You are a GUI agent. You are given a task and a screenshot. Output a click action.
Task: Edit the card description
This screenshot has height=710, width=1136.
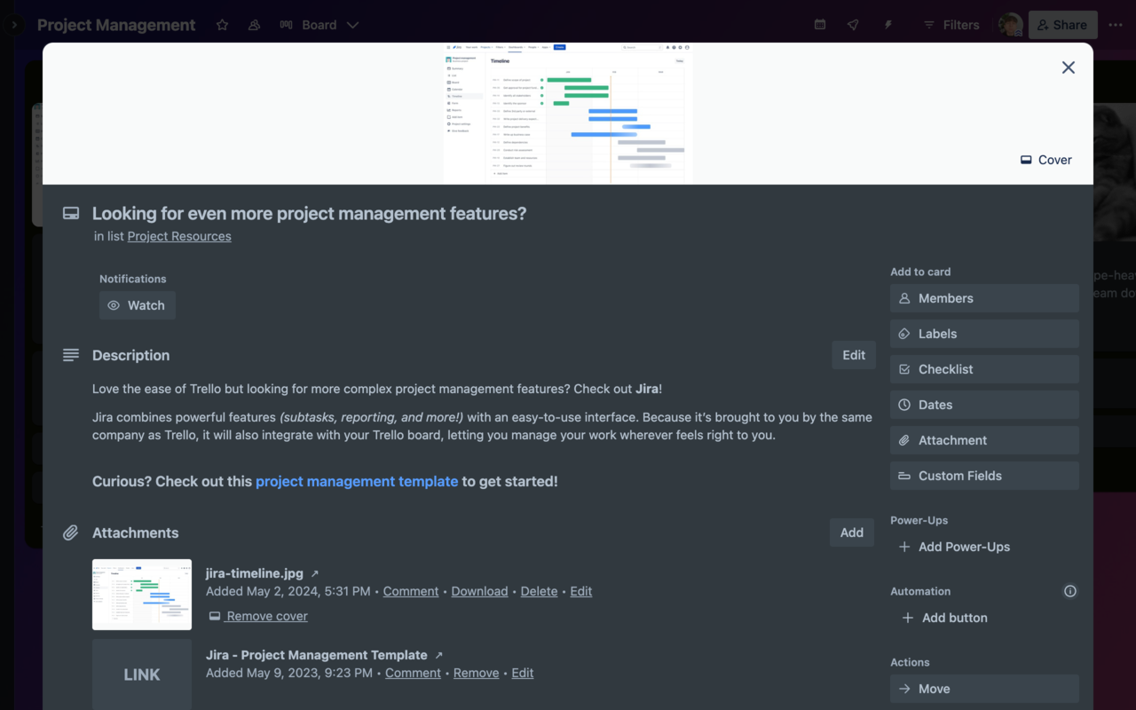(x=853, y=355)
